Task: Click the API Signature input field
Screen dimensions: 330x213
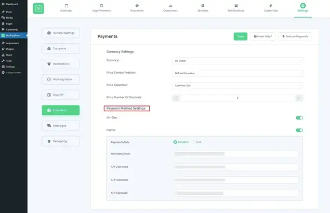Action: click(236, 193)
